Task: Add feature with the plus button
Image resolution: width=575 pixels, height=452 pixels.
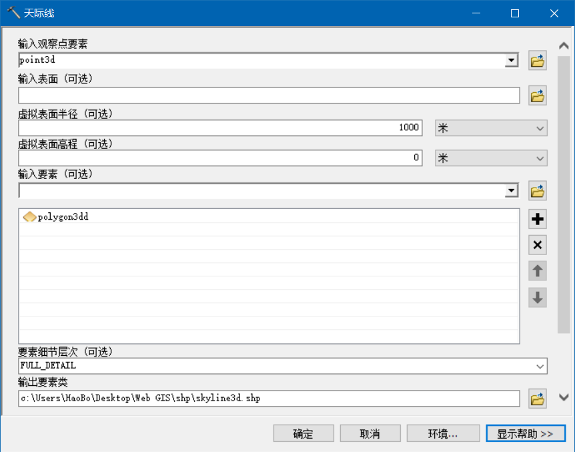Action: click(x=537, y=219)
